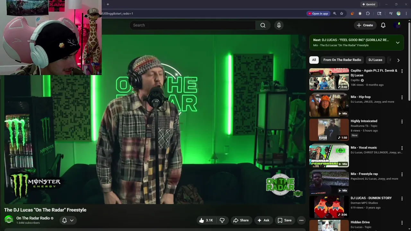411x231 pixels.
Task: Open the On The Radar Radio channel avatar
Action: click(x=9, y=220)
